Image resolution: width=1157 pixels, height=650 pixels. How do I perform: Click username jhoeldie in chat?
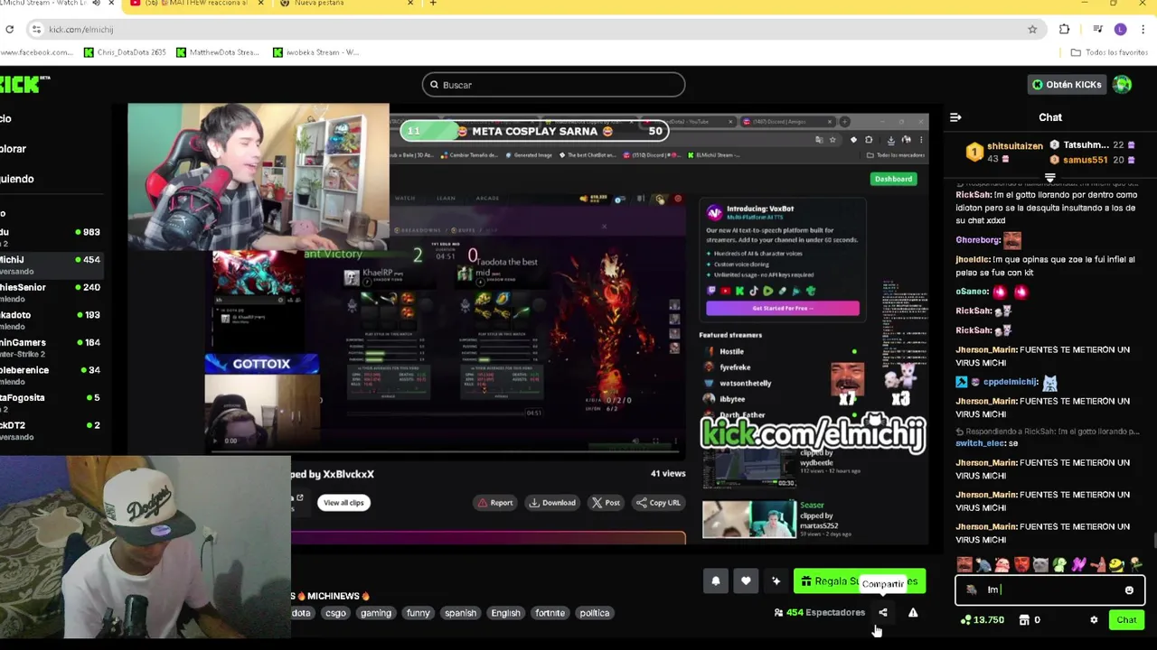click(974, 259)
